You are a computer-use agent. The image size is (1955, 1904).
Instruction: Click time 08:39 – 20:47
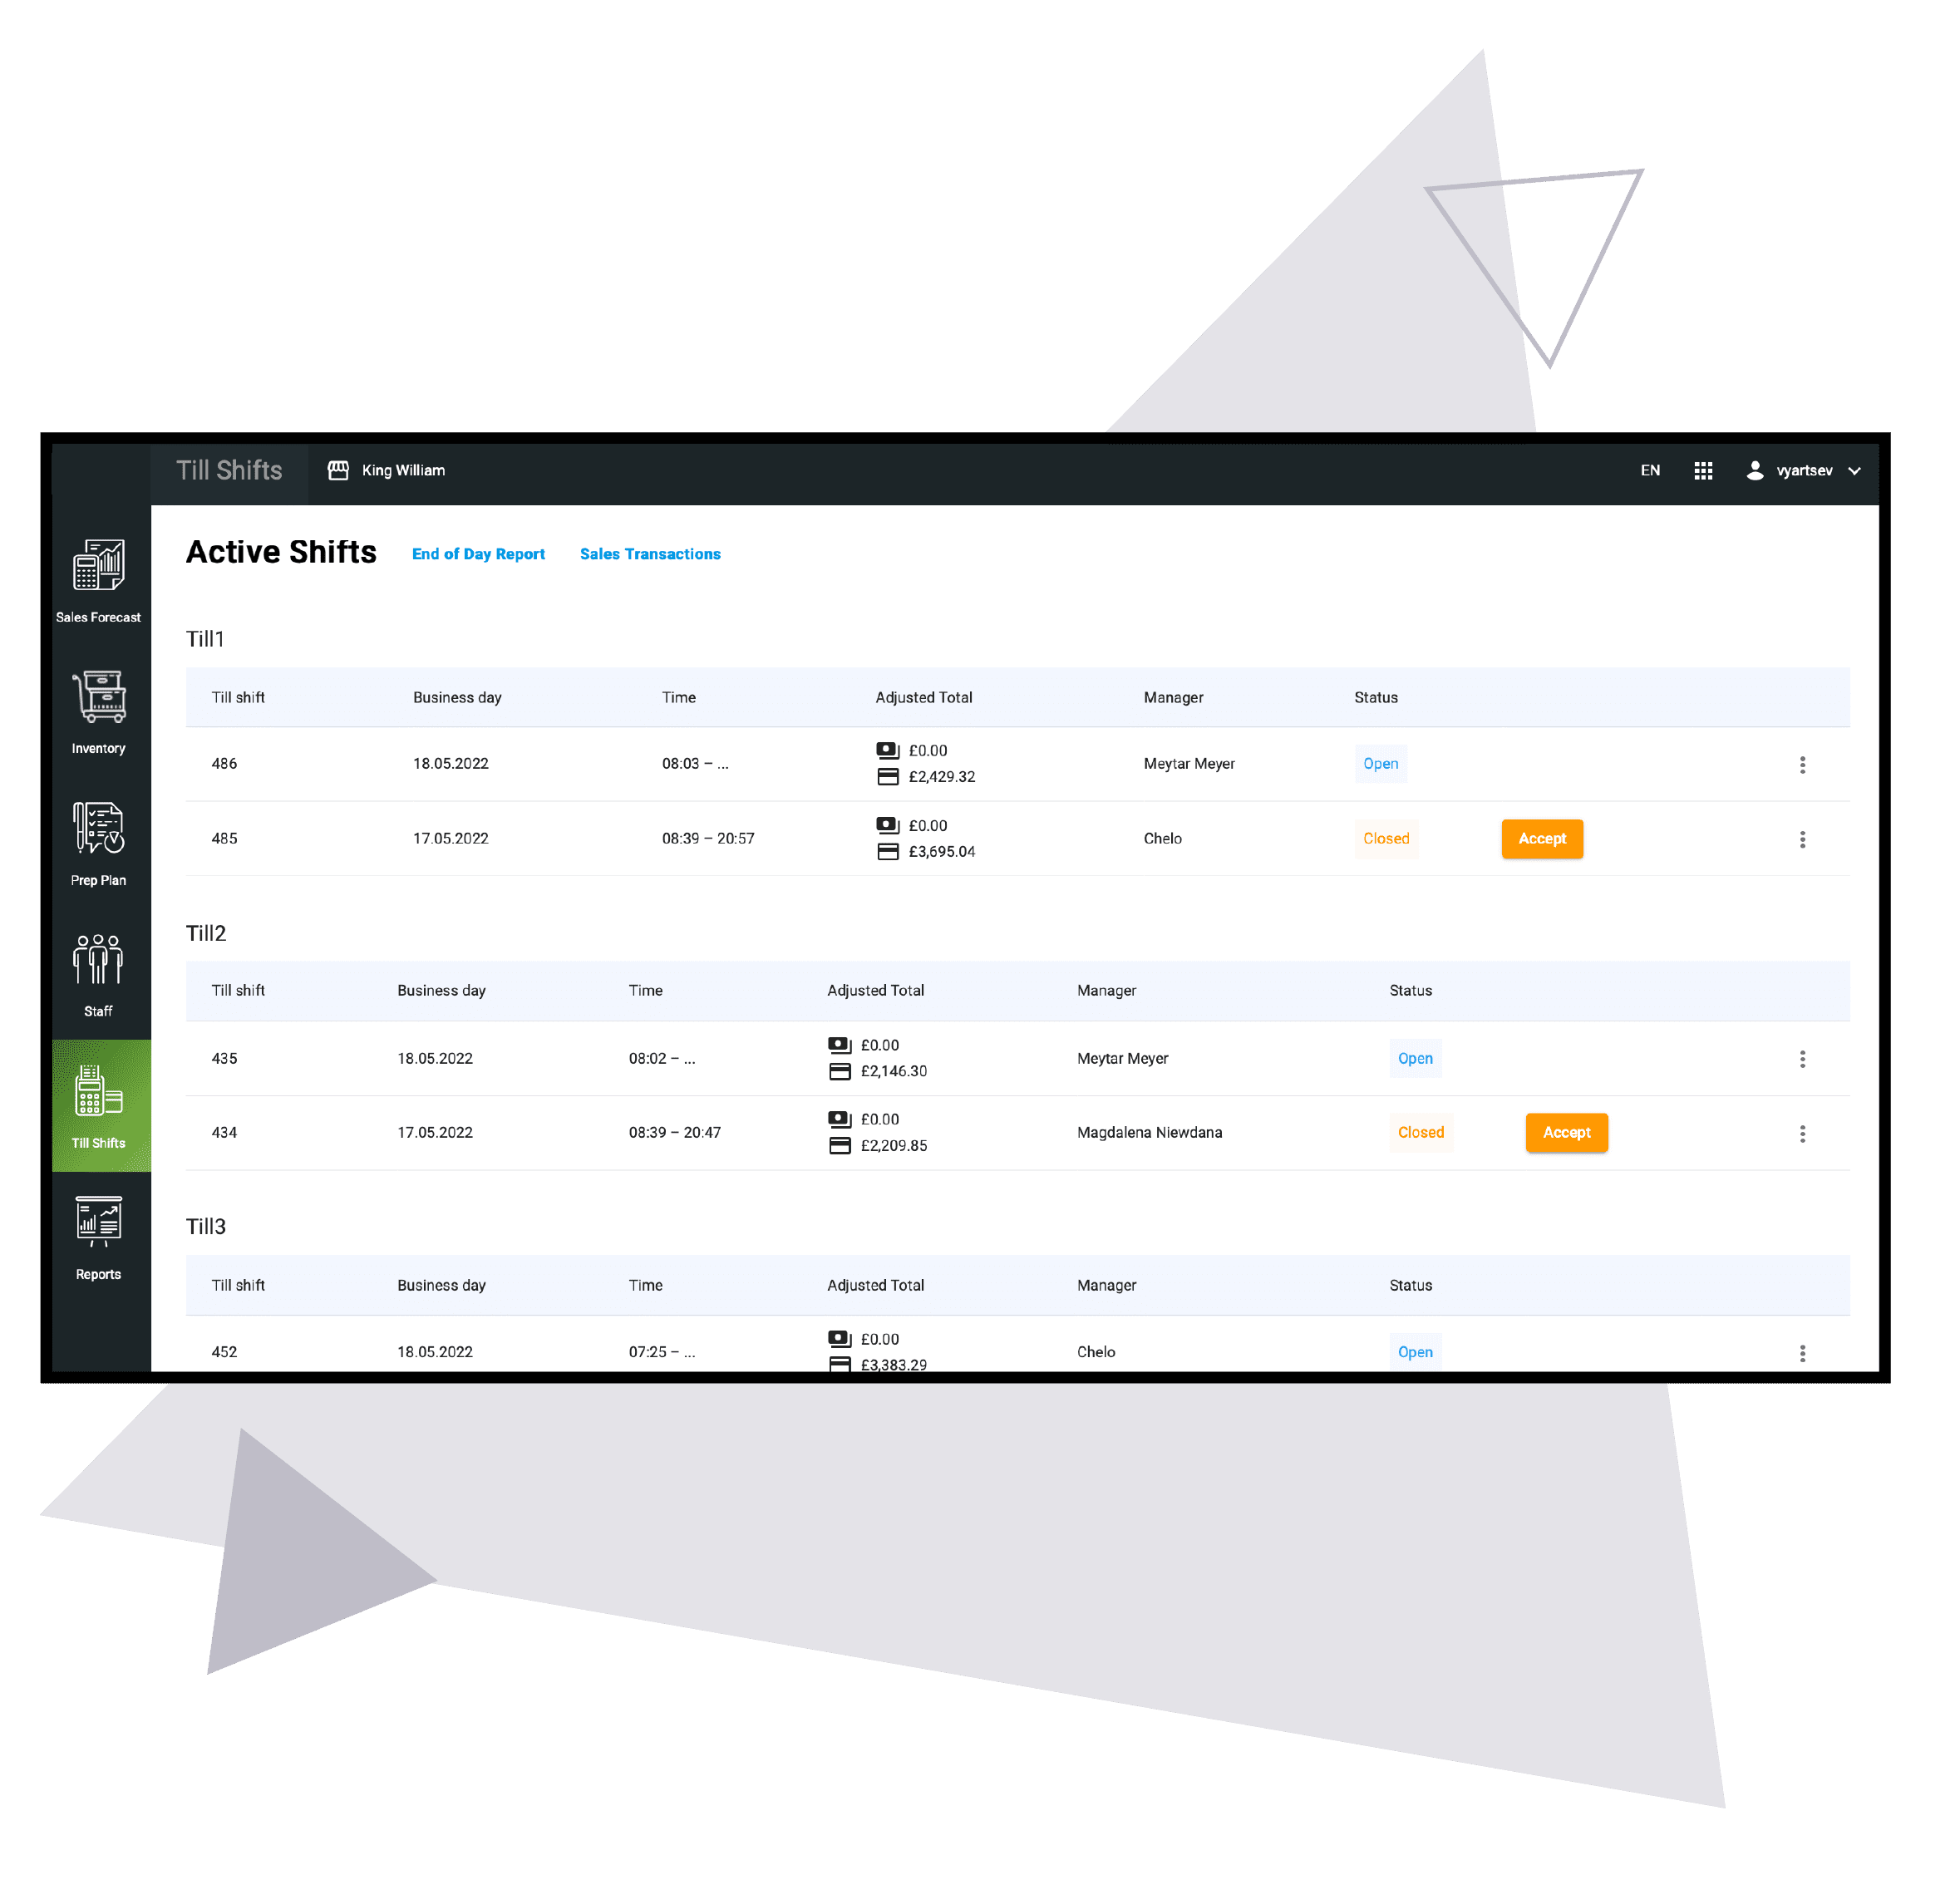click(x=676, y=1134)
